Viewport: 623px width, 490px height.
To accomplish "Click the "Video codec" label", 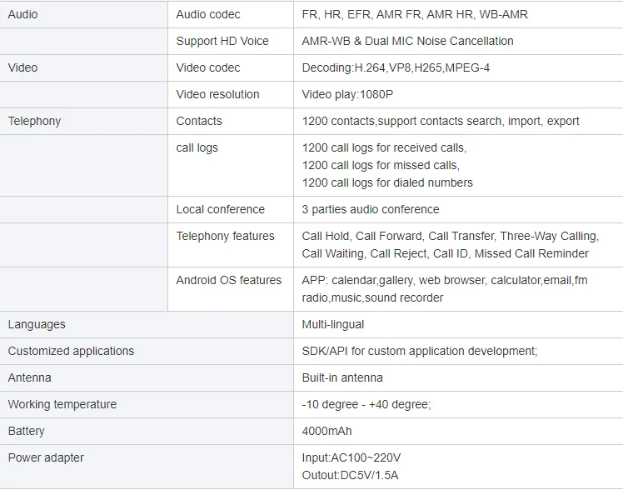I will (x=207, y=67).
